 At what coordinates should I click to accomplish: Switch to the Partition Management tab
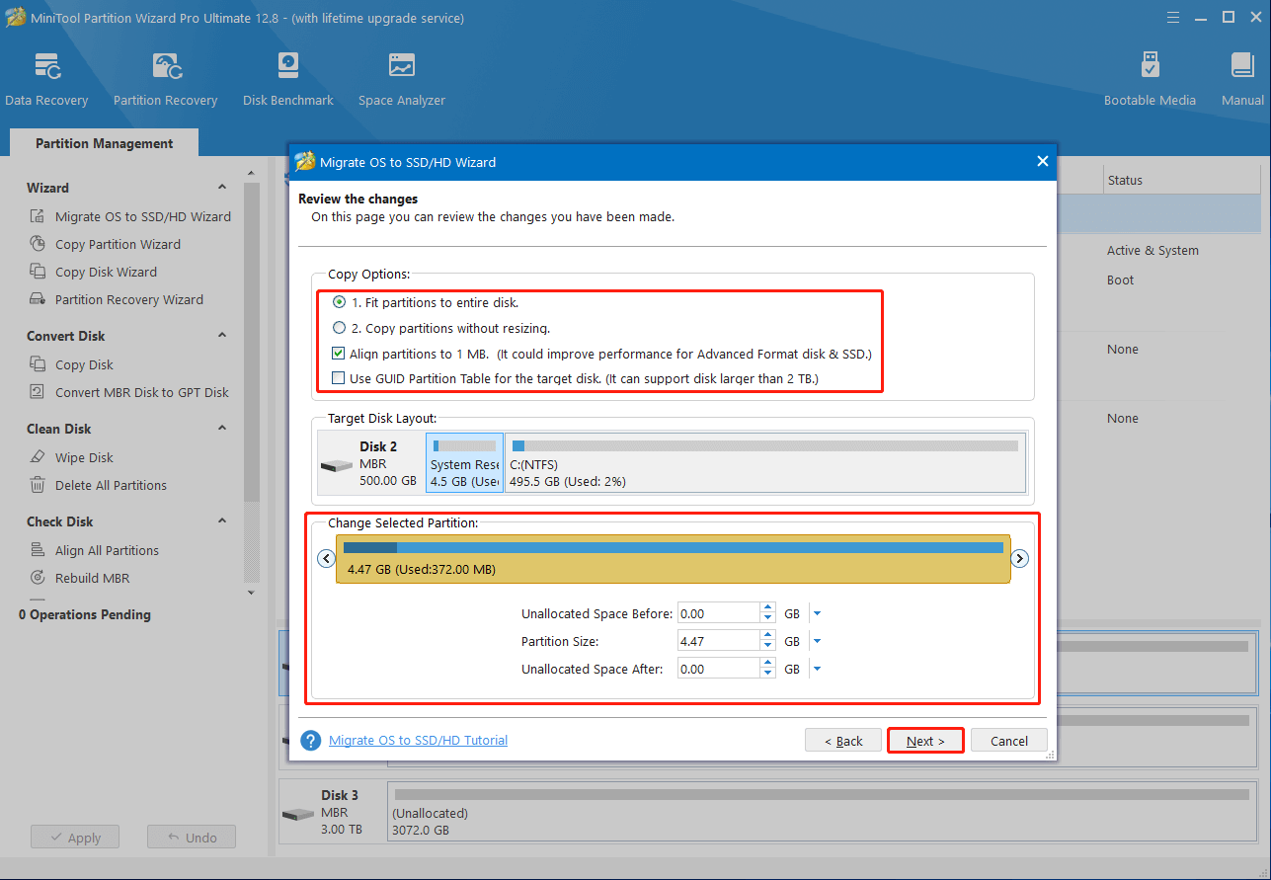click(x=103, y=142)
